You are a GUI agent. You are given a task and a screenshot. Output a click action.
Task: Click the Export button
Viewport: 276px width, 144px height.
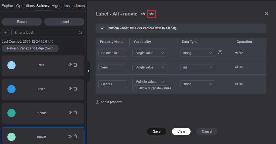[22, 22]
